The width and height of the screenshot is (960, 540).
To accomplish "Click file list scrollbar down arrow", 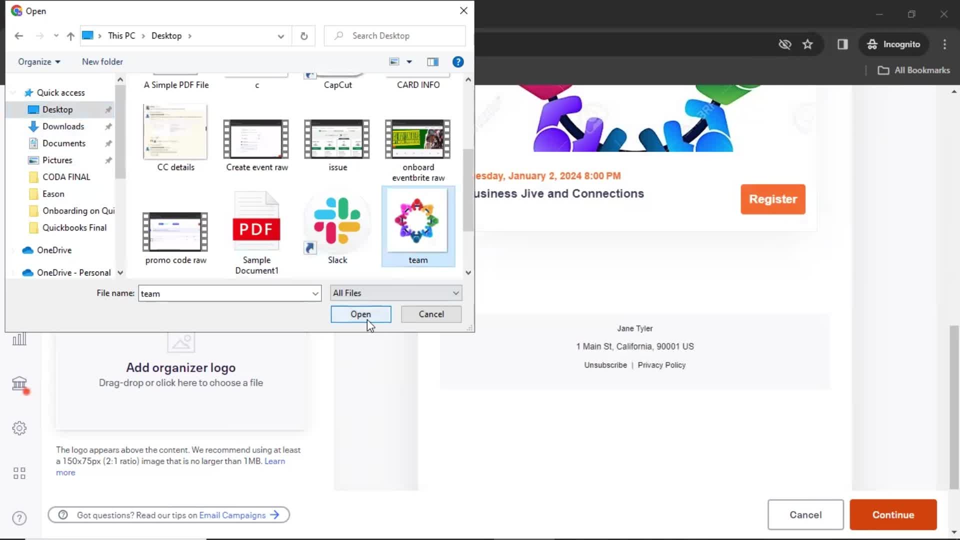I will tap(468, 273).
